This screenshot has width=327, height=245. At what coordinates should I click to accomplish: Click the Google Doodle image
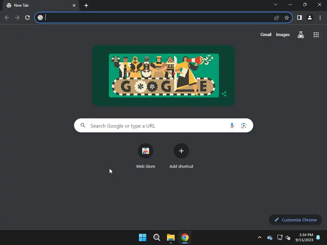(x=164, y=75)
